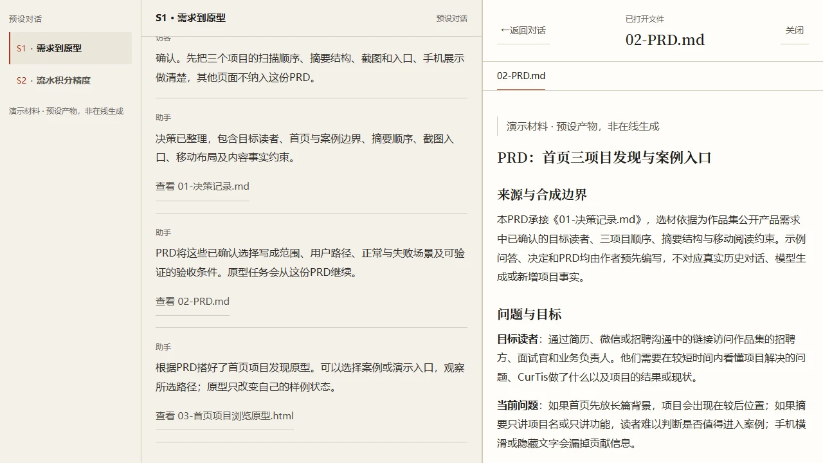The width and height of the screenshot is (823, 463).
Task: Select the S1 需求到原型 preset conversation
Action: point(70,48)
